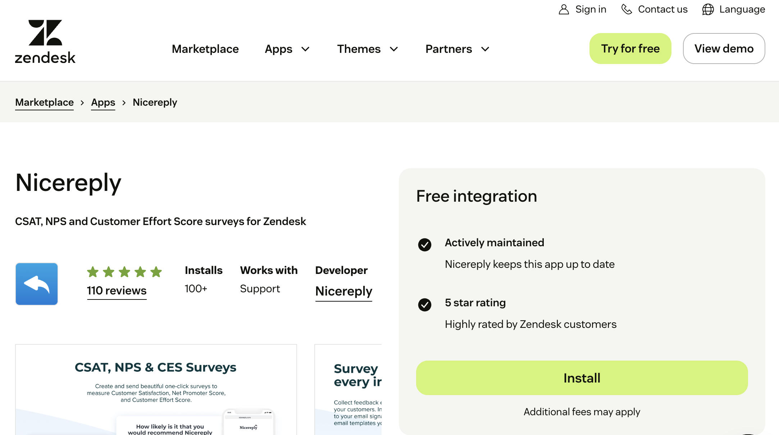779x435 pixels.
Task: Click the Marketplace breadcrumb link
Action: click(44, 102)
